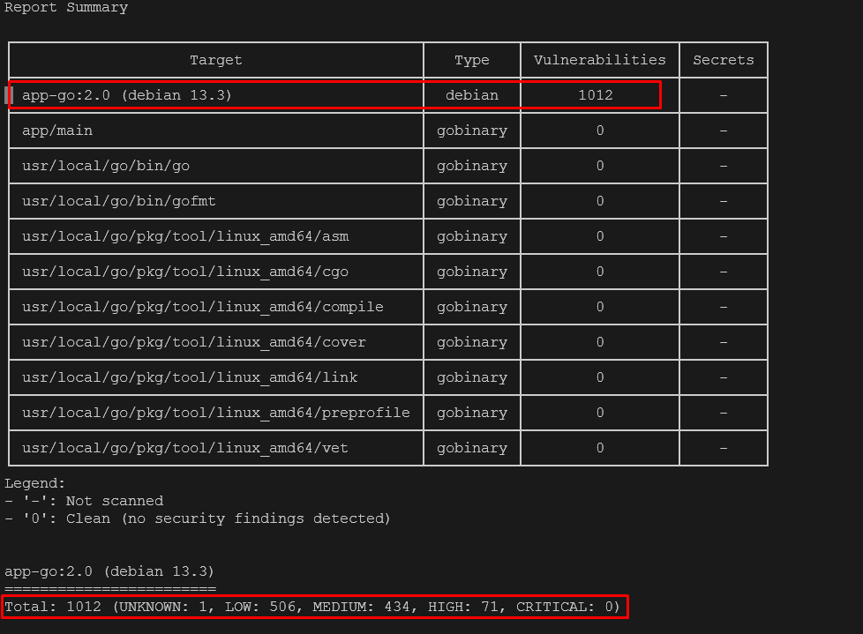Viewport: 863px width, 634px height.
Task: Click the linux_amd64/vet target path
Action: click(185, 448)
